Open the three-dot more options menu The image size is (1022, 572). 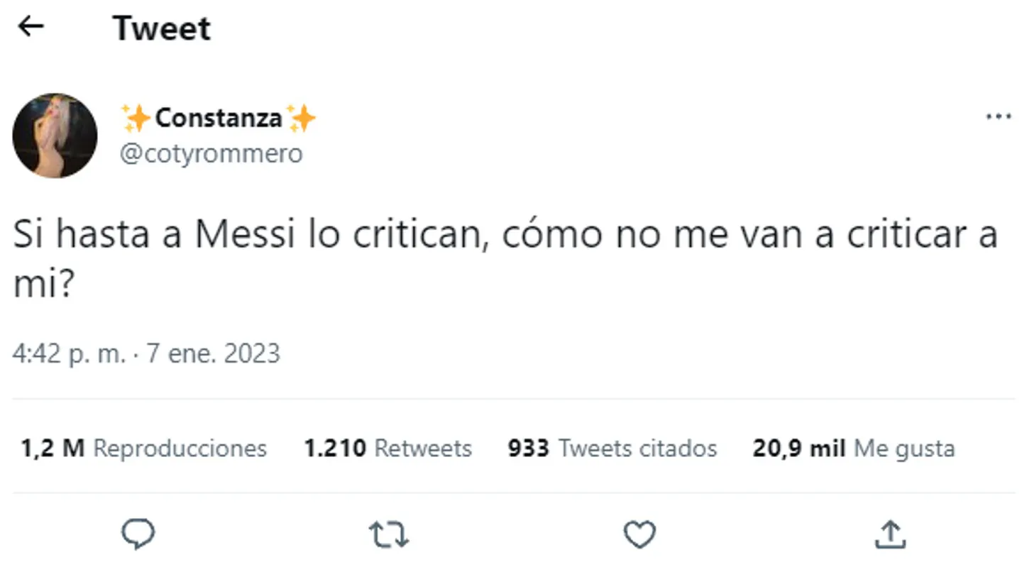coord(999,117)
